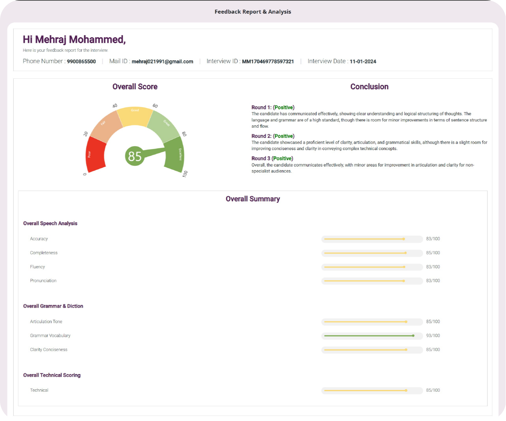Click the Round 3 Positive label
The width and height of the screenshot is (506, 421).
pos(282,158)
